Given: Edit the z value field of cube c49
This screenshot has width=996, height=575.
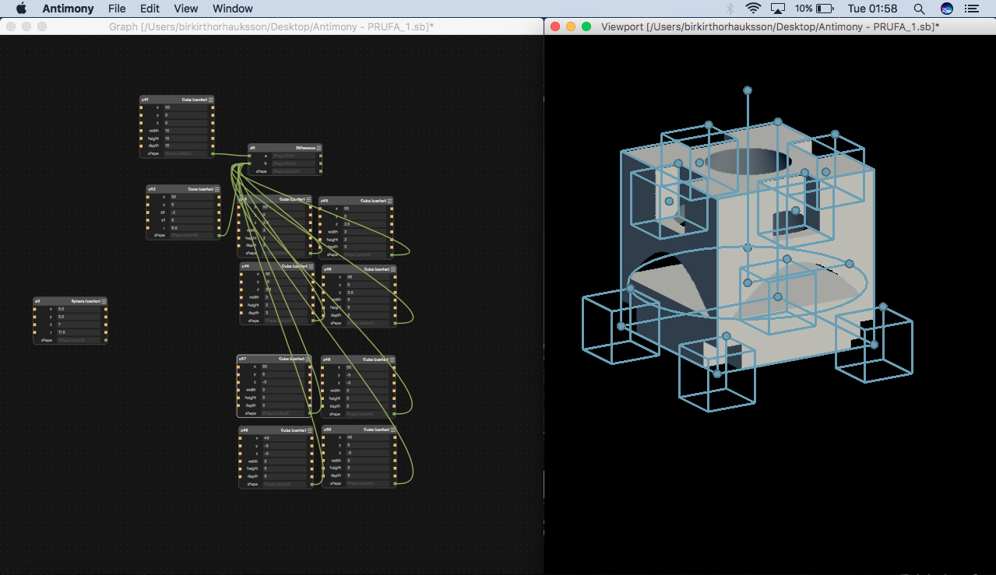Looking at the screenshot, I should 285,453.
